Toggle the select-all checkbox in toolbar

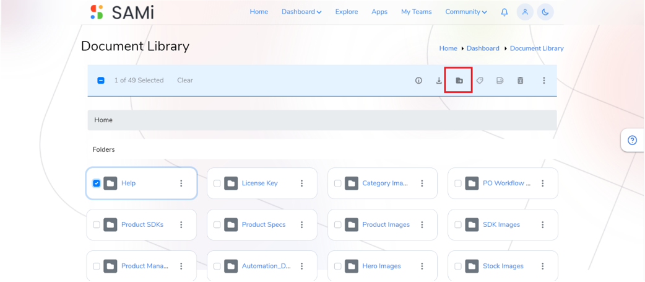point(101,81)
